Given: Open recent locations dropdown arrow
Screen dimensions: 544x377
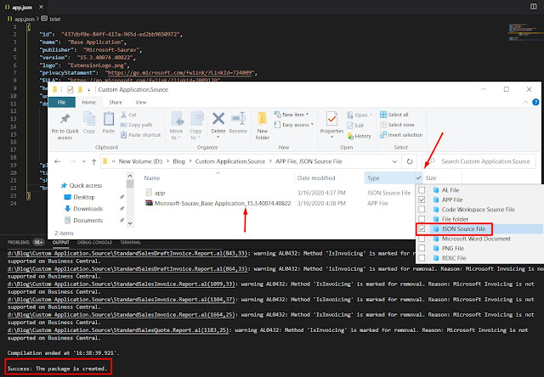Looking at the screenshot, I should point(84,161).
